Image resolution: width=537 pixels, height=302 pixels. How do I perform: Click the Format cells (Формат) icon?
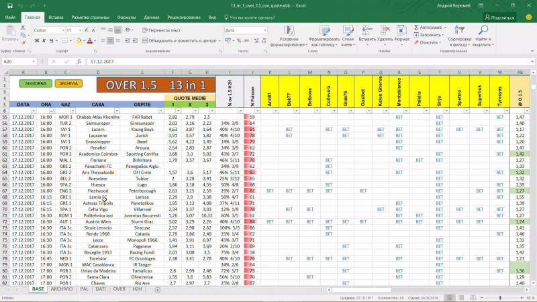[401, 31]
